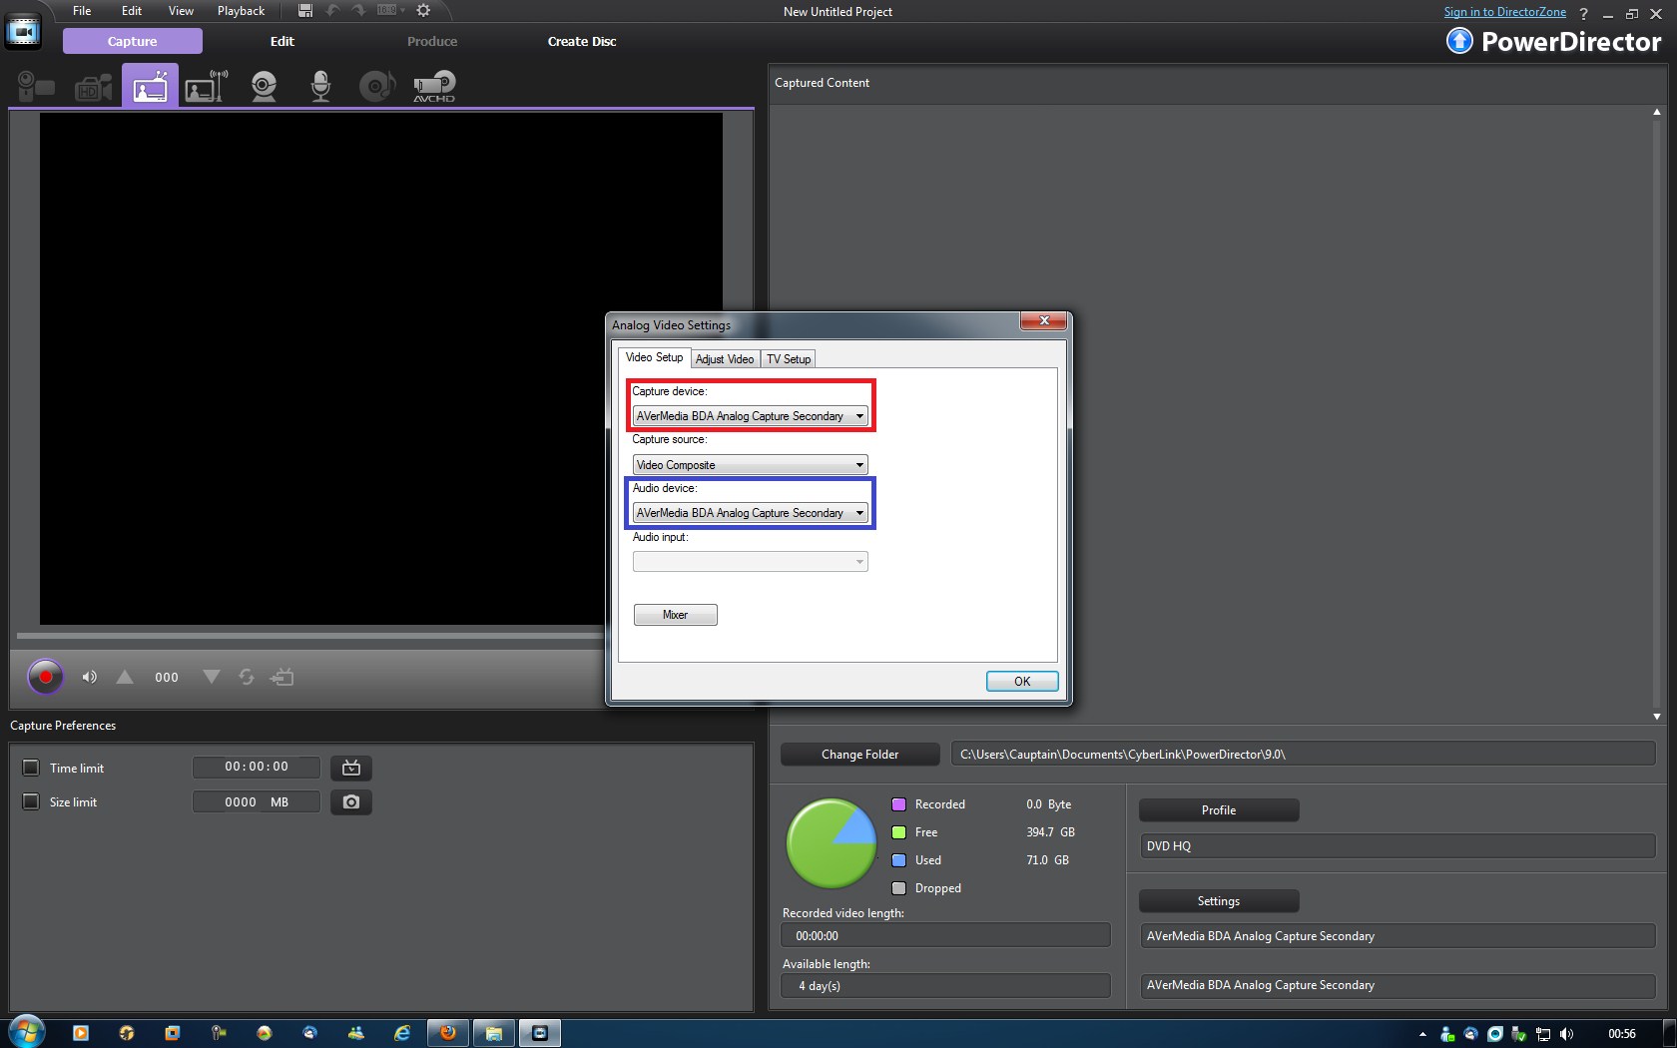
Task: Open the Capture source dropdown
Action: click(x=751, y=465)
